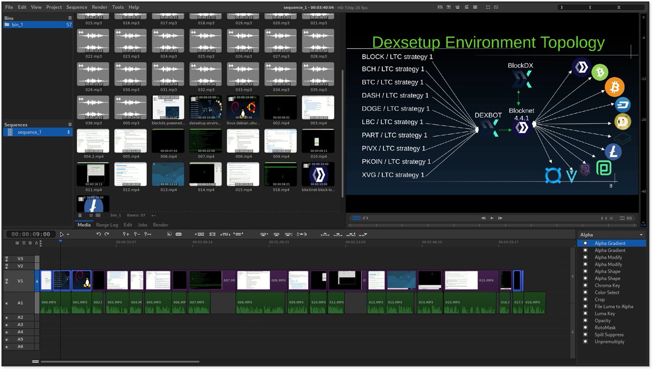Open the Project menu
Screen dimensions: 652x369
[54, 7]
